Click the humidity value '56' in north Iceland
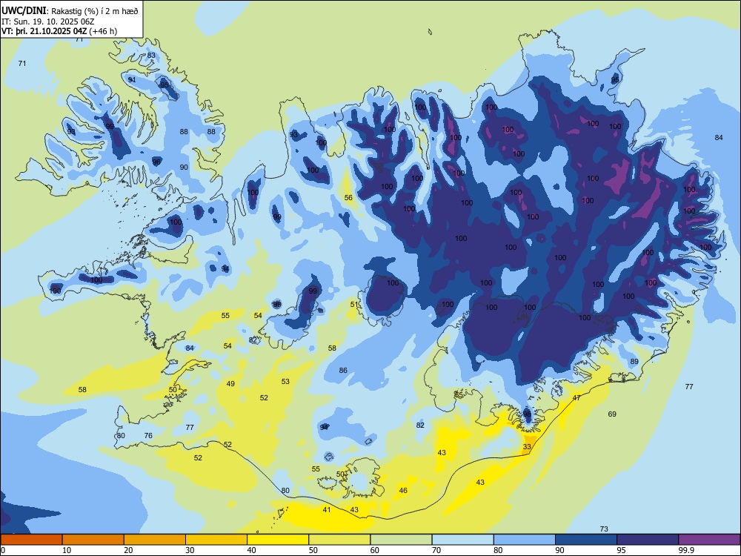 pyautogui.click(x=348, y=198)
